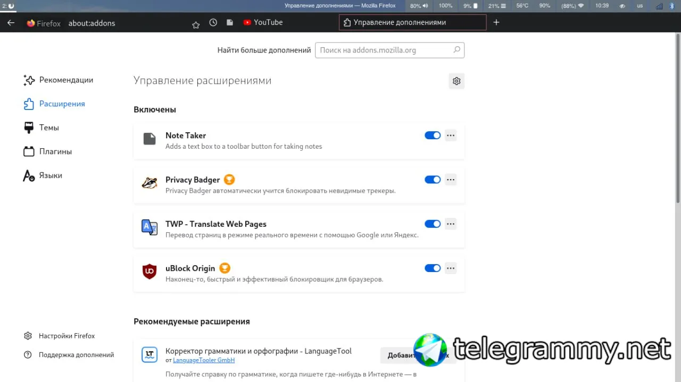The image size is (681, 382).
Task: Click the Bluetooth icon in the status bar
Action: pyautogui.click(x=671, y=6)
